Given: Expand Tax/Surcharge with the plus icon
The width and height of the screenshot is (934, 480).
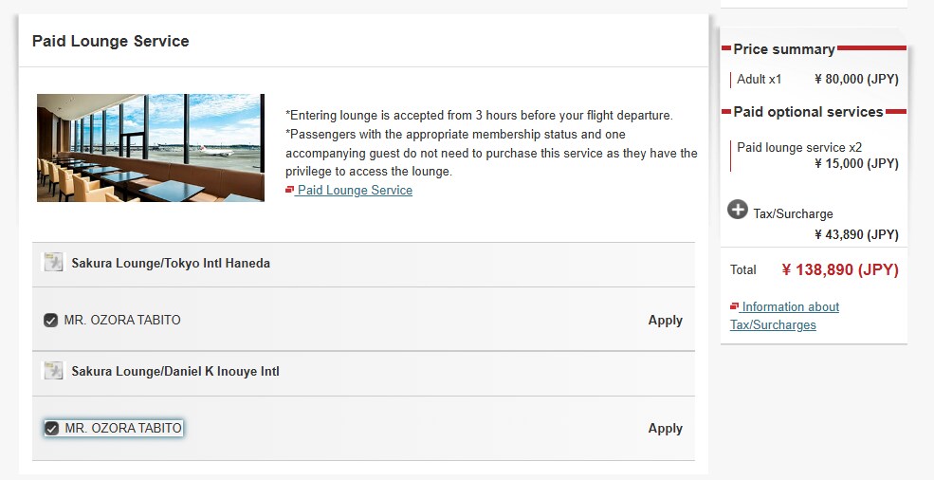Looking at the screenshot, I should [x=738, y=210].
